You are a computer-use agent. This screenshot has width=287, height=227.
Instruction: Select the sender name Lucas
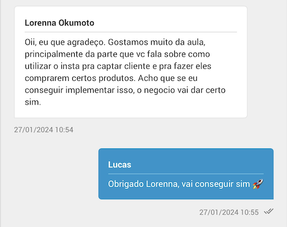pos(120,165)
